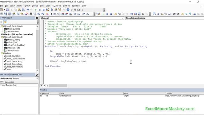
Task: Toggle Design Mode on Standard toolbar
Action: [x=47, y=10]
